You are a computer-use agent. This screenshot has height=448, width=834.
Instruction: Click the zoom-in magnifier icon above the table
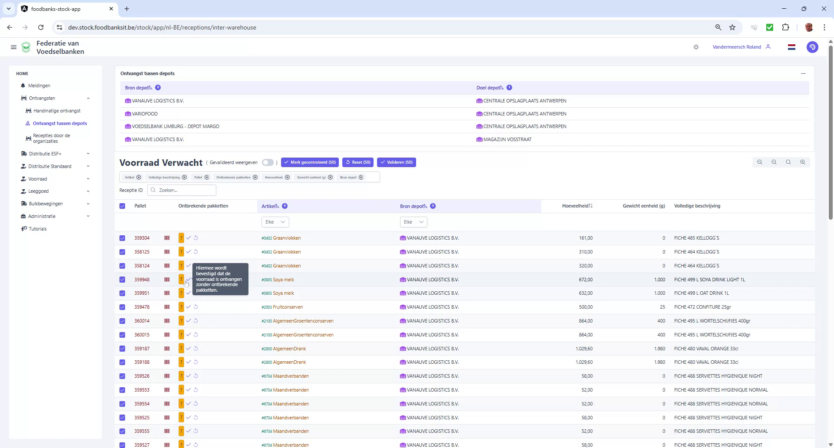[x=803, y=162]
